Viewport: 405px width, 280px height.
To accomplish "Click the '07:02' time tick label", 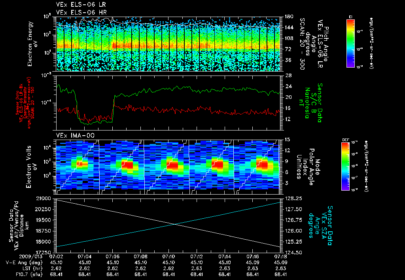I will [56, 256].
